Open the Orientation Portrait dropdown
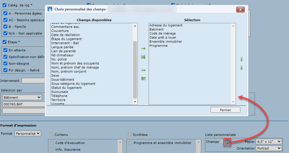The height and width of the screenshot is (153, 289). click(x=269, y=148)
